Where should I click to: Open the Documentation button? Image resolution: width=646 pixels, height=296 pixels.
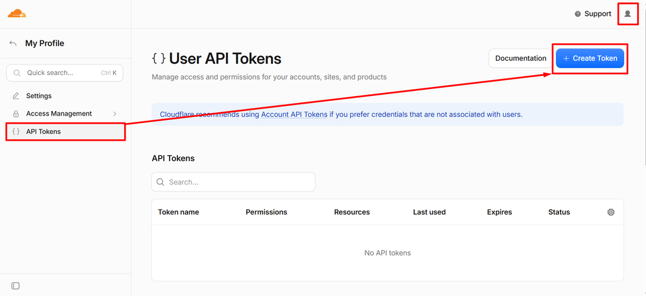pyautogui.click(x=520, y=58)
